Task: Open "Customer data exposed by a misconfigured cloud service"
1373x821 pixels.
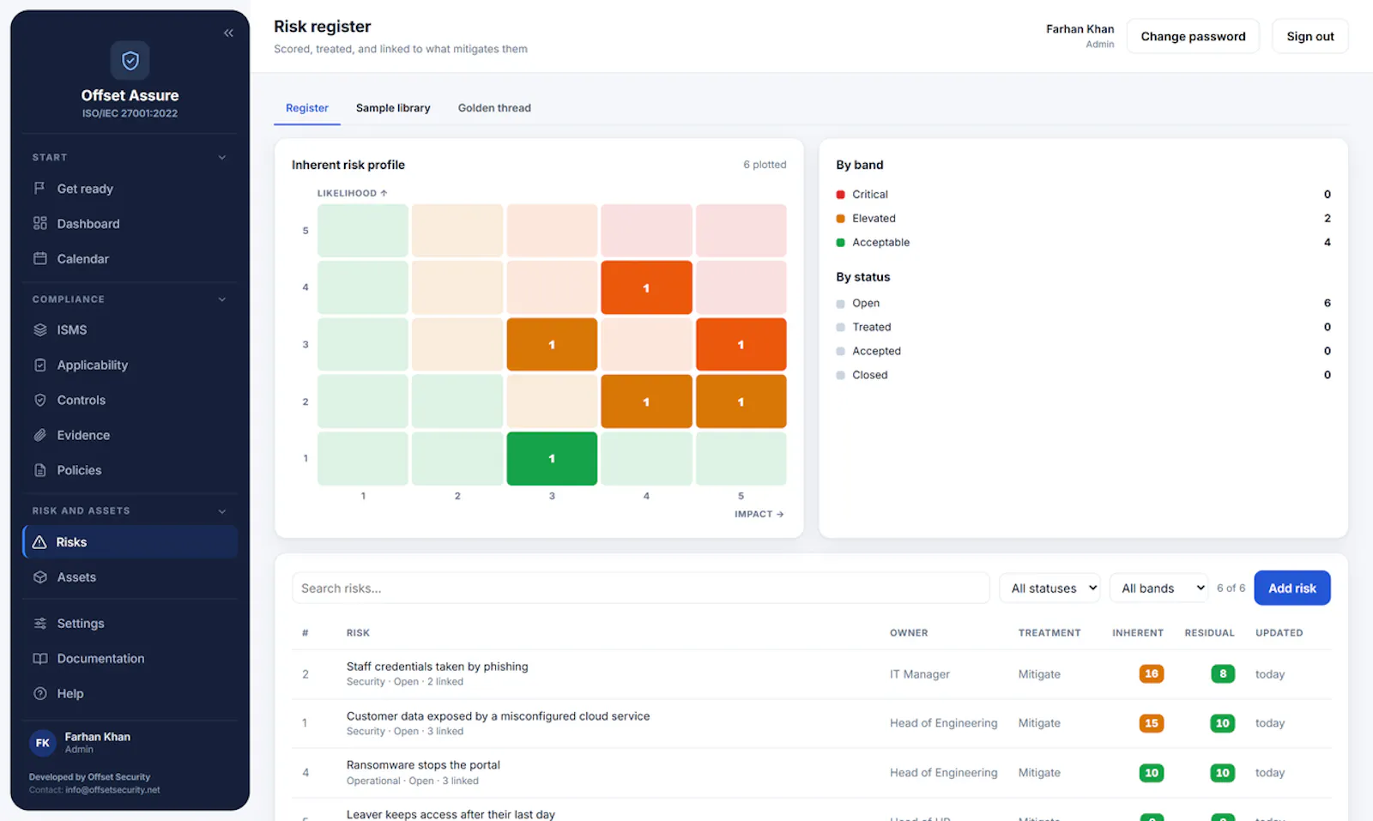Action: pos(498,716)
